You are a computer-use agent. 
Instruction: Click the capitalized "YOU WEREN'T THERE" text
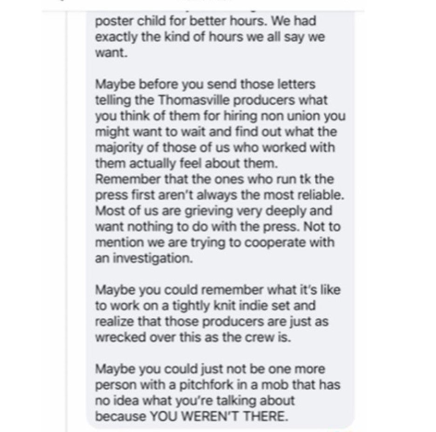219,416
